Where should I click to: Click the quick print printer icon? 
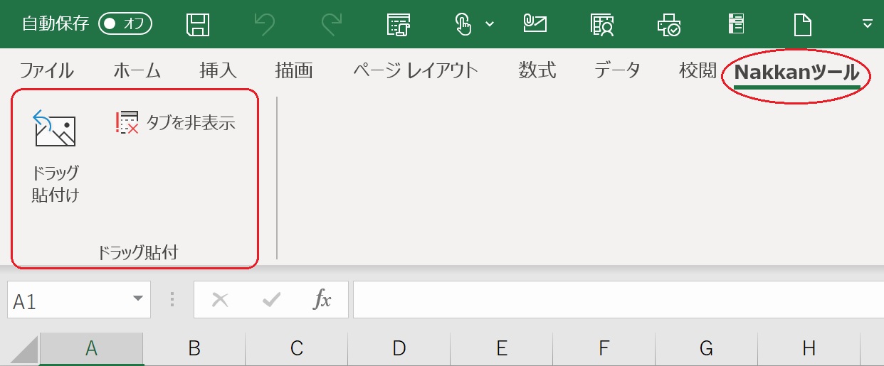pyautogui.click(x=669, y=24)
